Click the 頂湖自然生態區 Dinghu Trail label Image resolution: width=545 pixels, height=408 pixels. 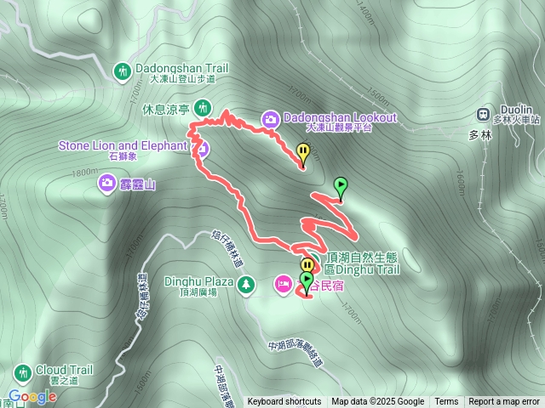point(362,263)
